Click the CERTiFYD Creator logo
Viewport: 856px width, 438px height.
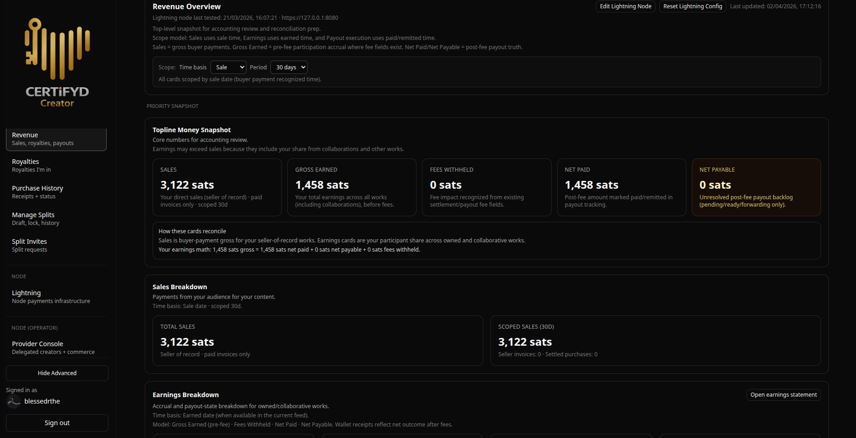tap(57, 63)
